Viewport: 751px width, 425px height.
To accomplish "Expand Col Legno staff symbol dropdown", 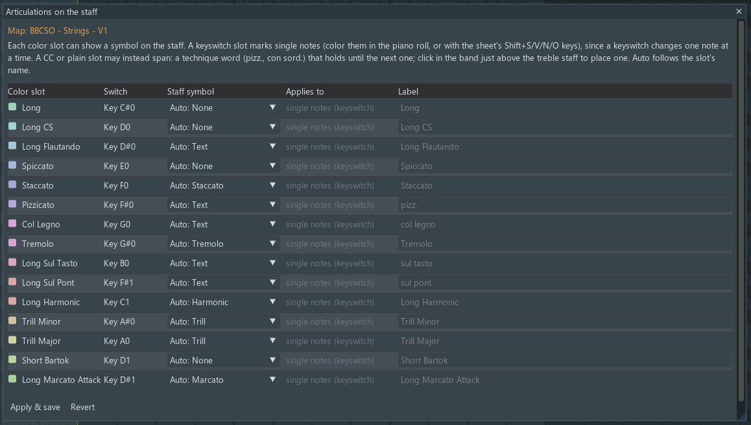I will 223,224.
